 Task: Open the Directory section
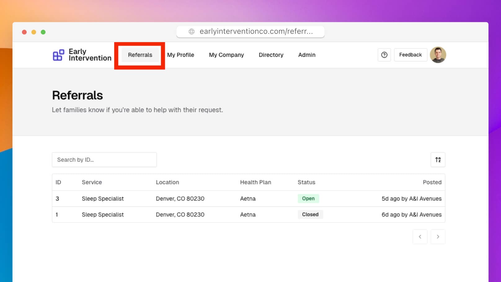[x=271, y=55]
